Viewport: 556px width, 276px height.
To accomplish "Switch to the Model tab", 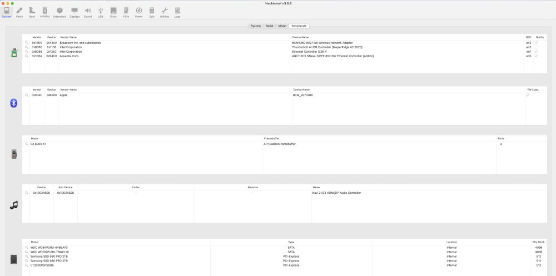I will coord(282,26).
